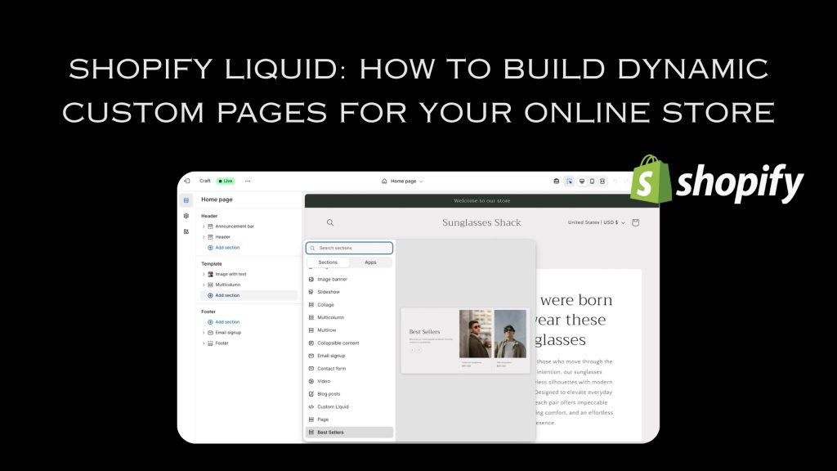
Task: Expand the Header section row
Action: click(204, 237)
